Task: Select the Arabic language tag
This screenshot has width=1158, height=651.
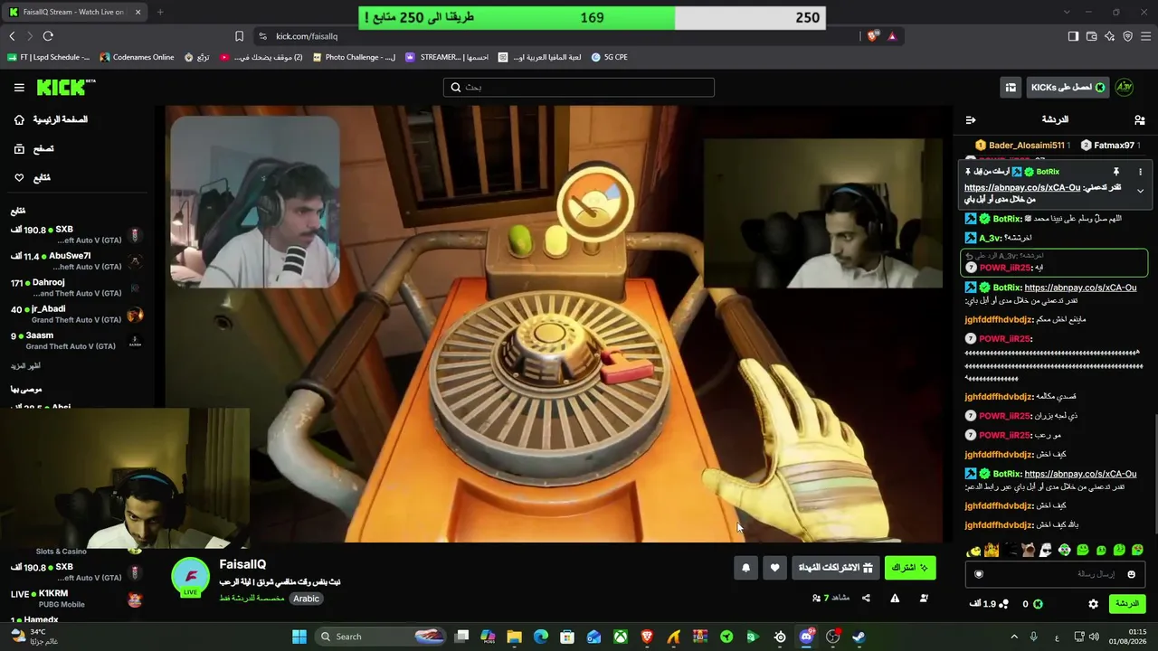Action: click(306, 599)
